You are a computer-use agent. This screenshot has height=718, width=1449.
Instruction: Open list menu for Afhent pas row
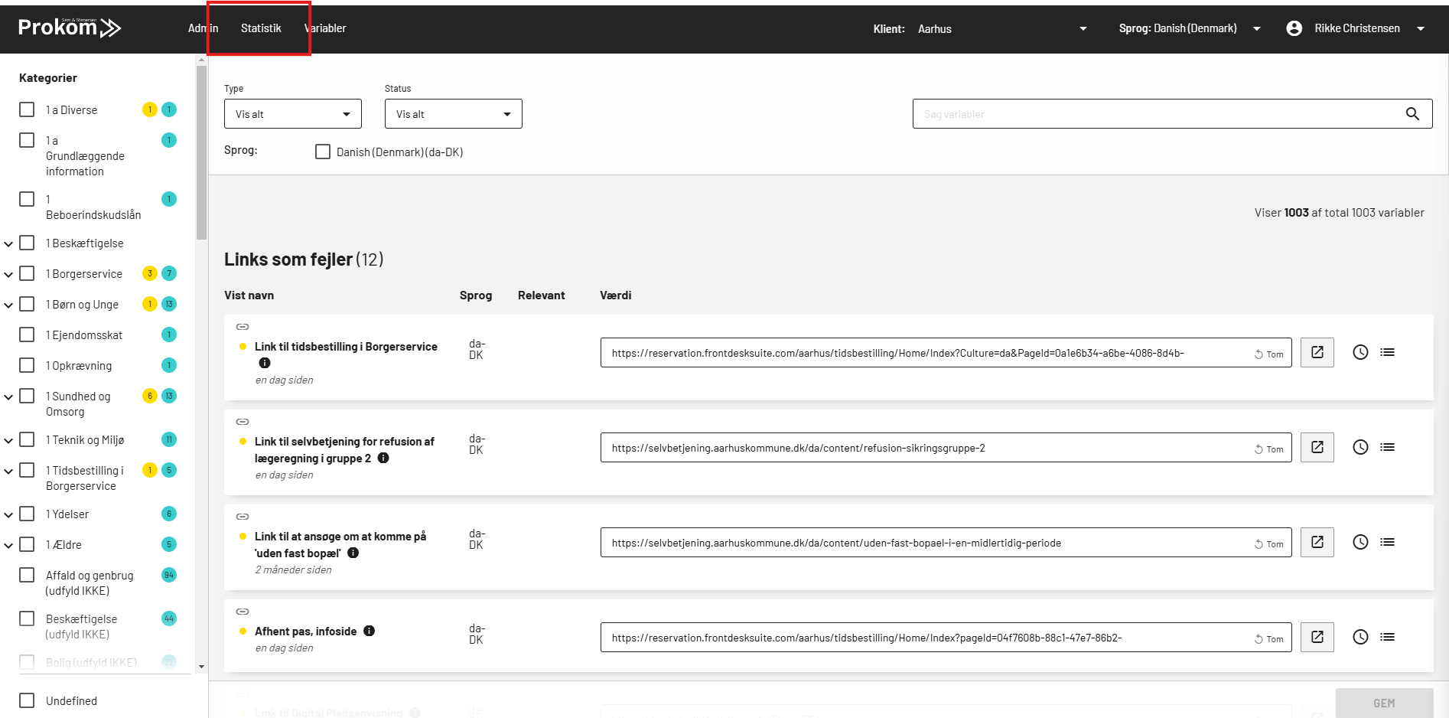(1387, 637)
